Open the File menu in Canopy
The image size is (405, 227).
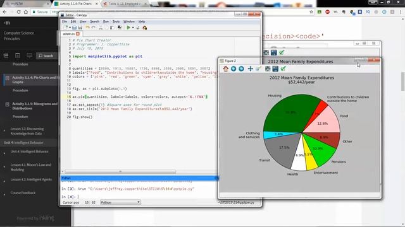[x=65, y=21]
